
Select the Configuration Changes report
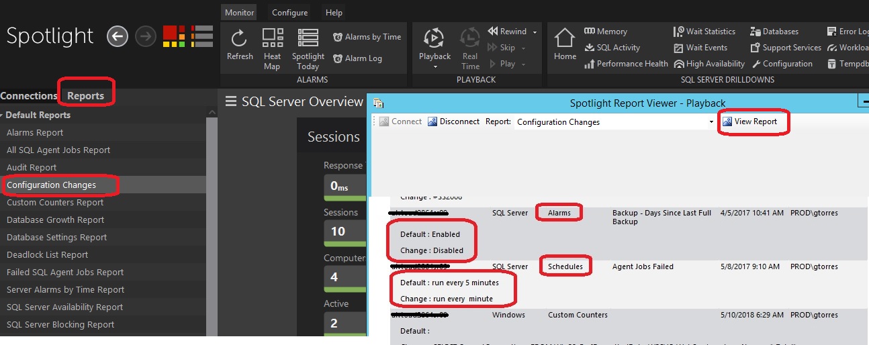pos(103,185)
